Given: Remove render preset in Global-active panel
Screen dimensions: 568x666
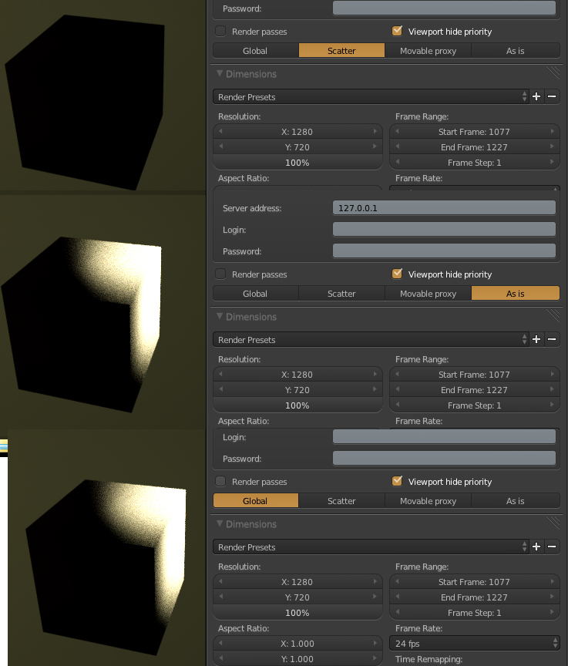Looking at the screenshot, I should click(552, 547).
